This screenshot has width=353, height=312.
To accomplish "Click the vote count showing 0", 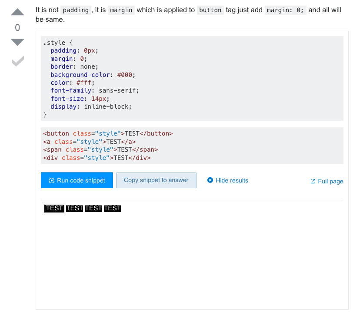I will [x=17, y=27].
